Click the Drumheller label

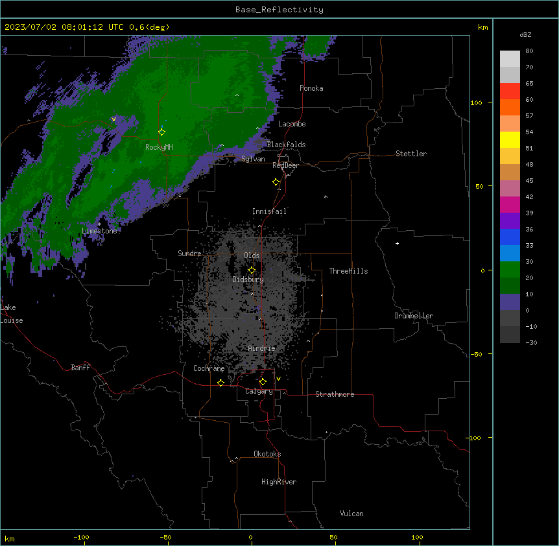click(x=414, y=316)
